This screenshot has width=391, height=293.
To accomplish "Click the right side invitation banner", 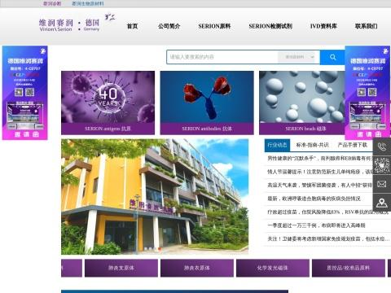I will tap(367, 93).
